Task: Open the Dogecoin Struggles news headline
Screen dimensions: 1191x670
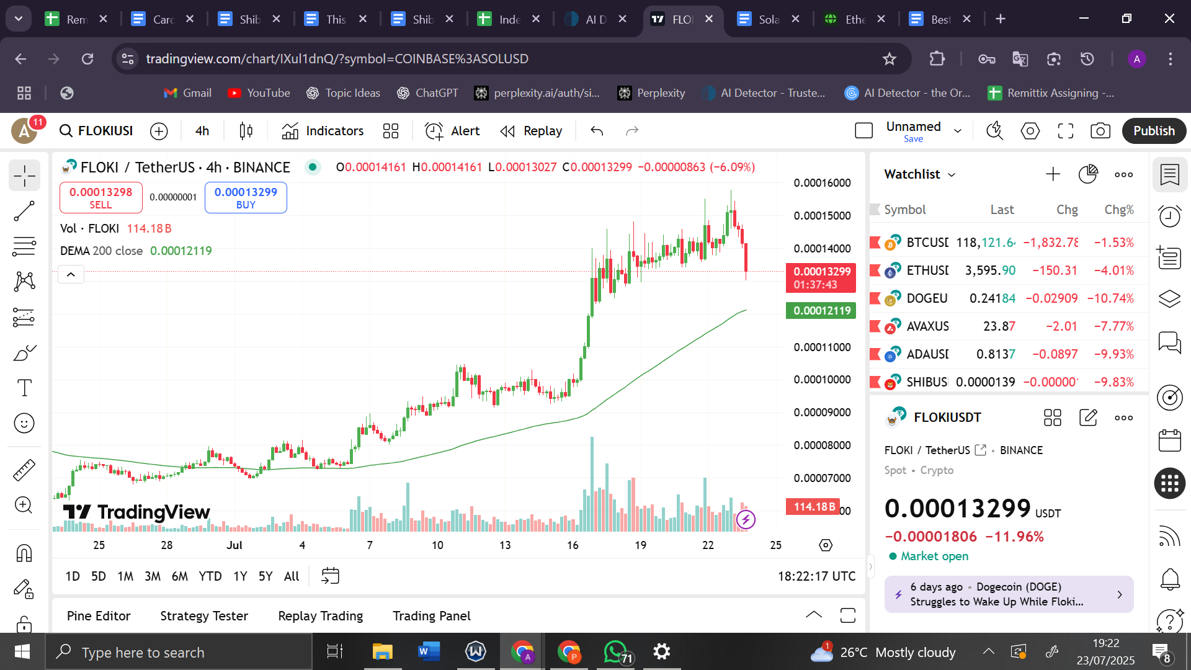Action: (x=1009, y=594)
